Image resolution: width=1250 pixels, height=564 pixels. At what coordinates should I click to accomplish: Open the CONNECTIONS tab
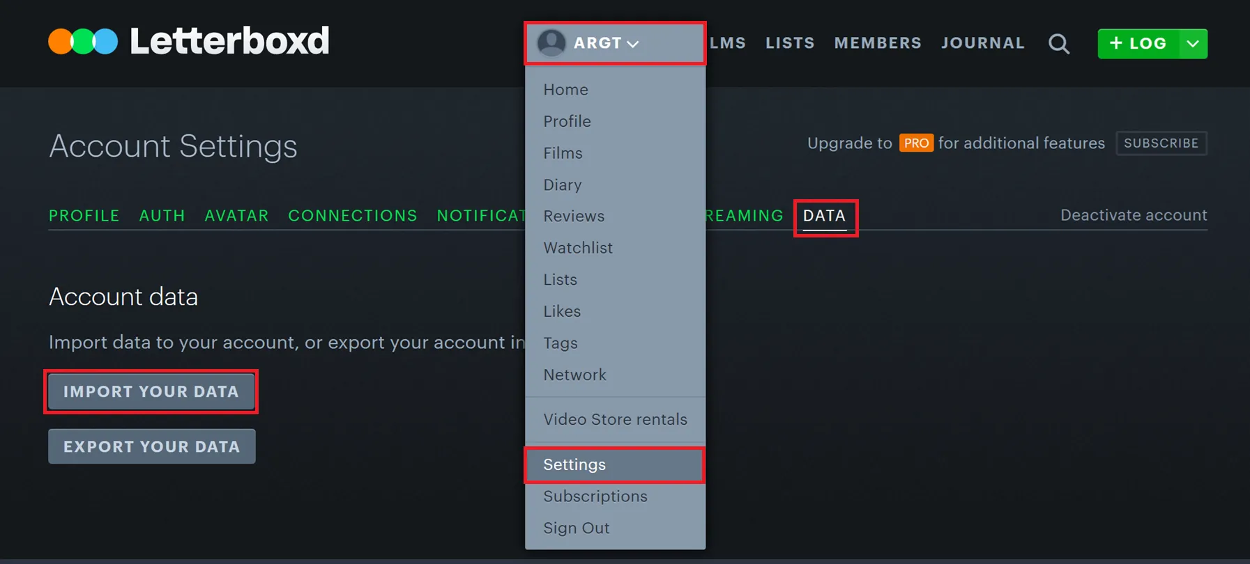click(353, 215)
